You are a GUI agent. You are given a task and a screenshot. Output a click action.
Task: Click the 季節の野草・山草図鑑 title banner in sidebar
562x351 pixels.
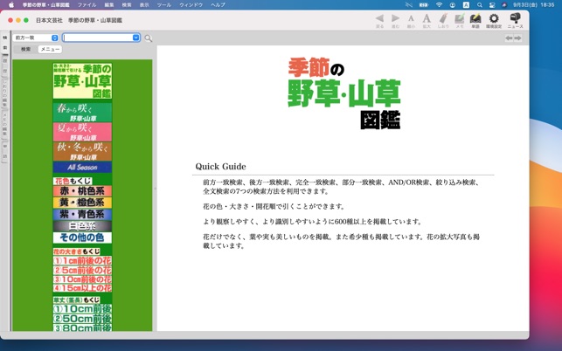tap(82, 81)
